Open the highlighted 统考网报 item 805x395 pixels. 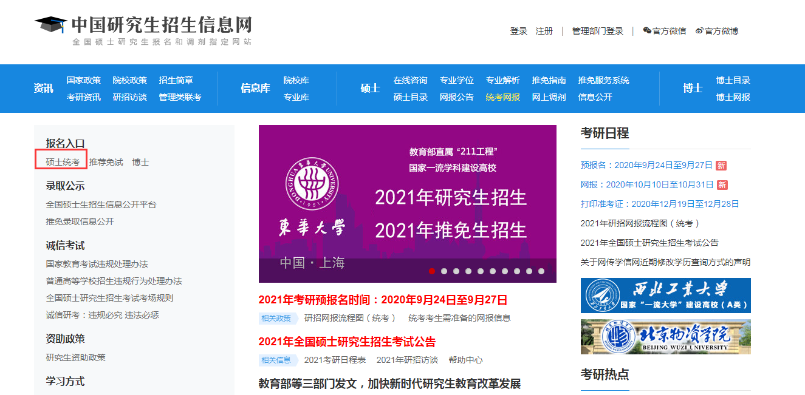point(503,97)
